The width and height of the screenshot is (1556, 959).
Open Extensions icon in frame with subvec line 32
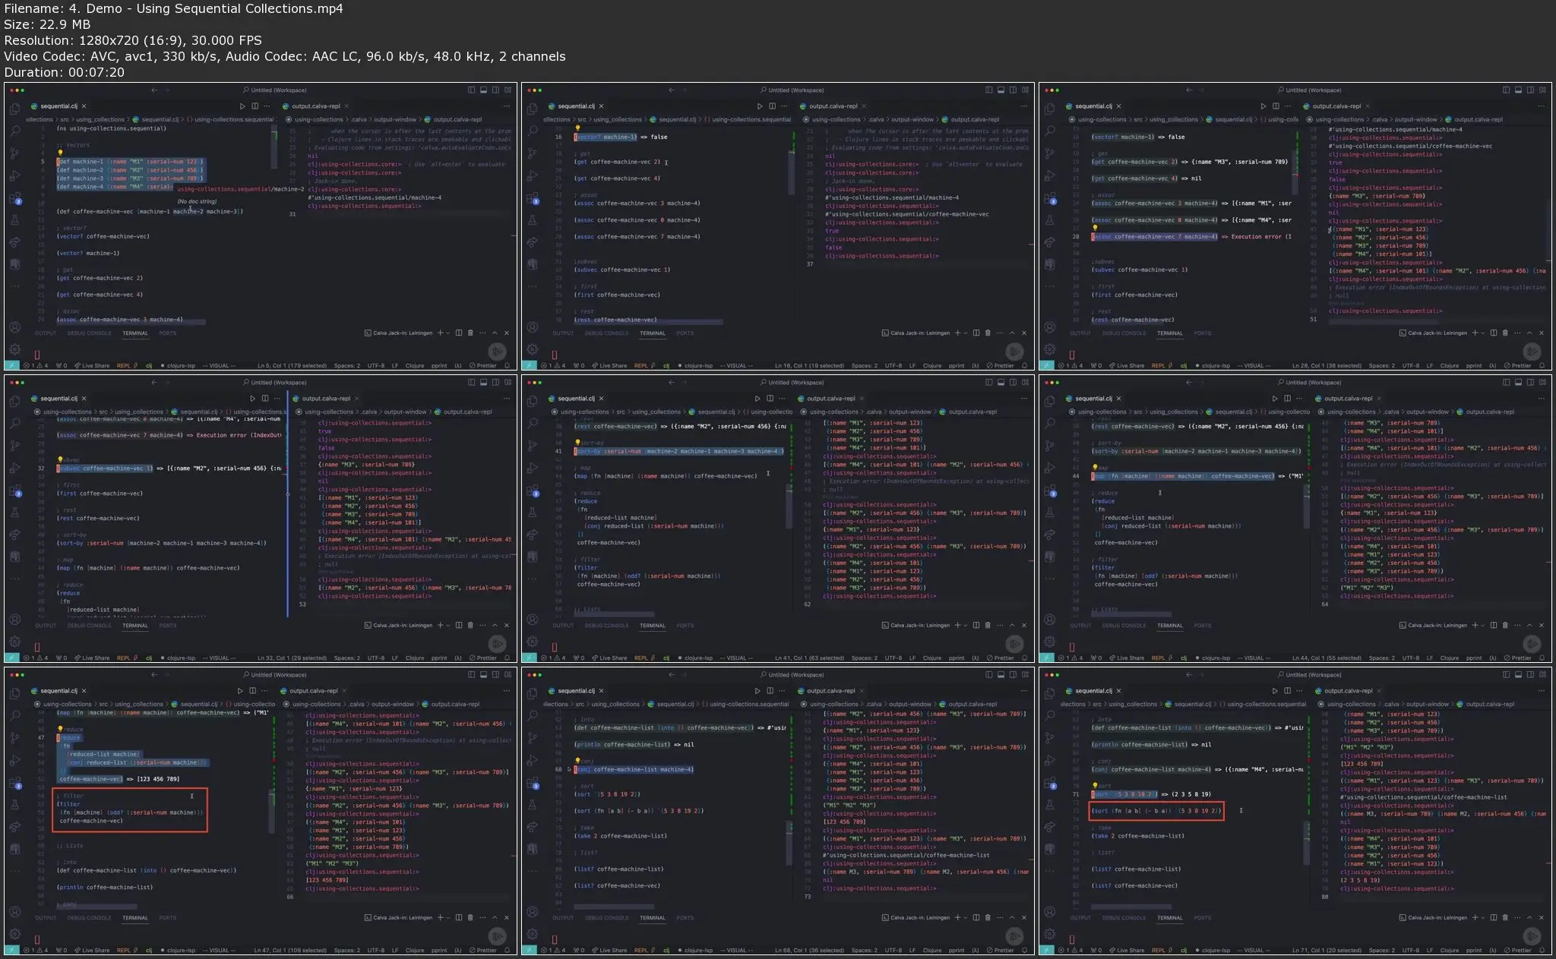point(14,491)
